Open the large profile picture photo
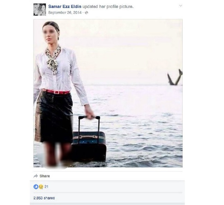This screenshot has width=224, height=205. (x=108, y=93)
